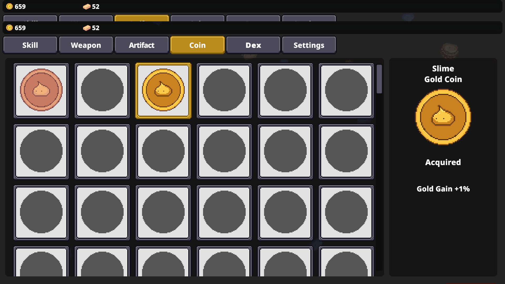The width and height of the screenshot is (505, 284).
Task: Click the large Slime Gold Coin preview
Action: [443, 117]
